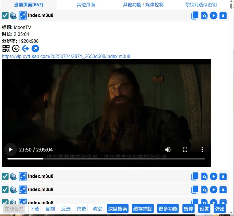Download the second index.m3u8 row's stream
Viewport: 234px width, 216px height.
tap(223, 176)
